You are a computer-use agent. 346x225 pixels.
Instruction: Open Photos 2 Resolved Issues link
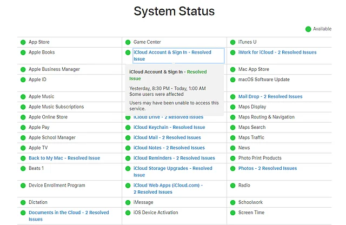click(268, 168)
